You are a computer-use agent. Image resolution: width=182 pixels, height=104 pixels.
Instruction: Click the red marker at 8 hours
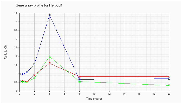point(79,76)
